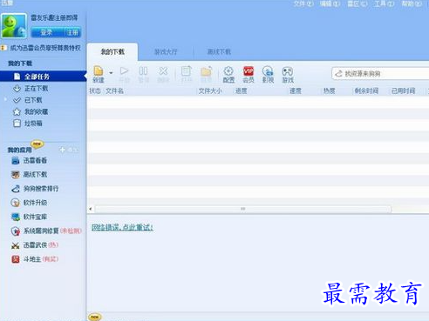The width and height of the screenshot is (429, 321).
Task: Open the 成为迅雷会员 membership privileges link
Action: click(45, 48)
